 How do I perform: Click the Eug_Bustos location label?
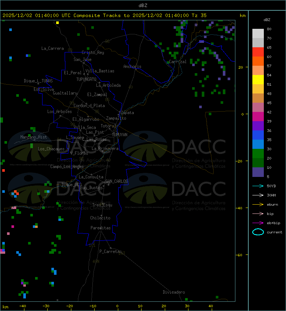pyautogui.click(x=92, y=188)
